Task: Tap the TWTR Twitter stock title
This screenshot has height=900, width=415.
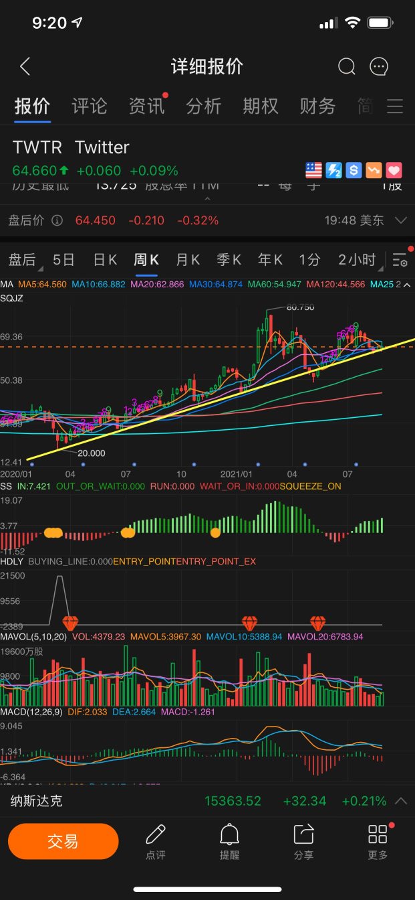Action: point(71,147)
